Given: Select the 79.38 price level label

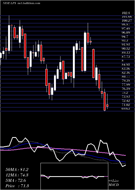Looking at the screenshot, I should click(126, 81).
